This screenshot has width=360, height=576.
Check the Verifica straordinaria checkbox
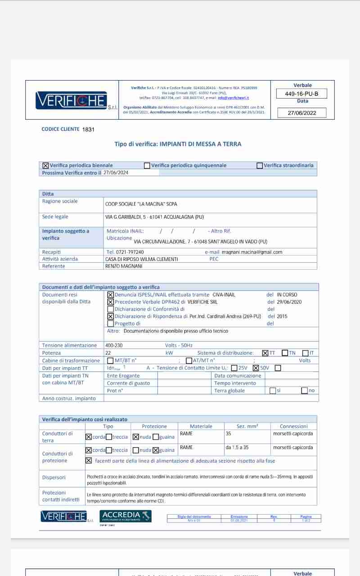[x=260, y=166]
